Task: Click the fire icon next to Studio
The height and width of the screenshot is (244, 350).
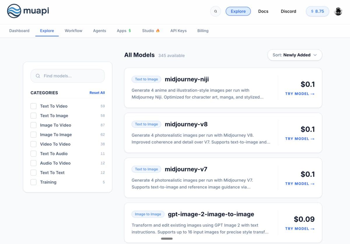Action: pyautogui.click(x=158, y=31)
